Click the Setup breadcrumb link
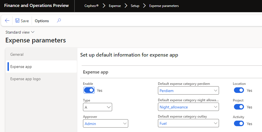Image resolution: width=262 pixels, height=132 pixels. click(135, 6)
